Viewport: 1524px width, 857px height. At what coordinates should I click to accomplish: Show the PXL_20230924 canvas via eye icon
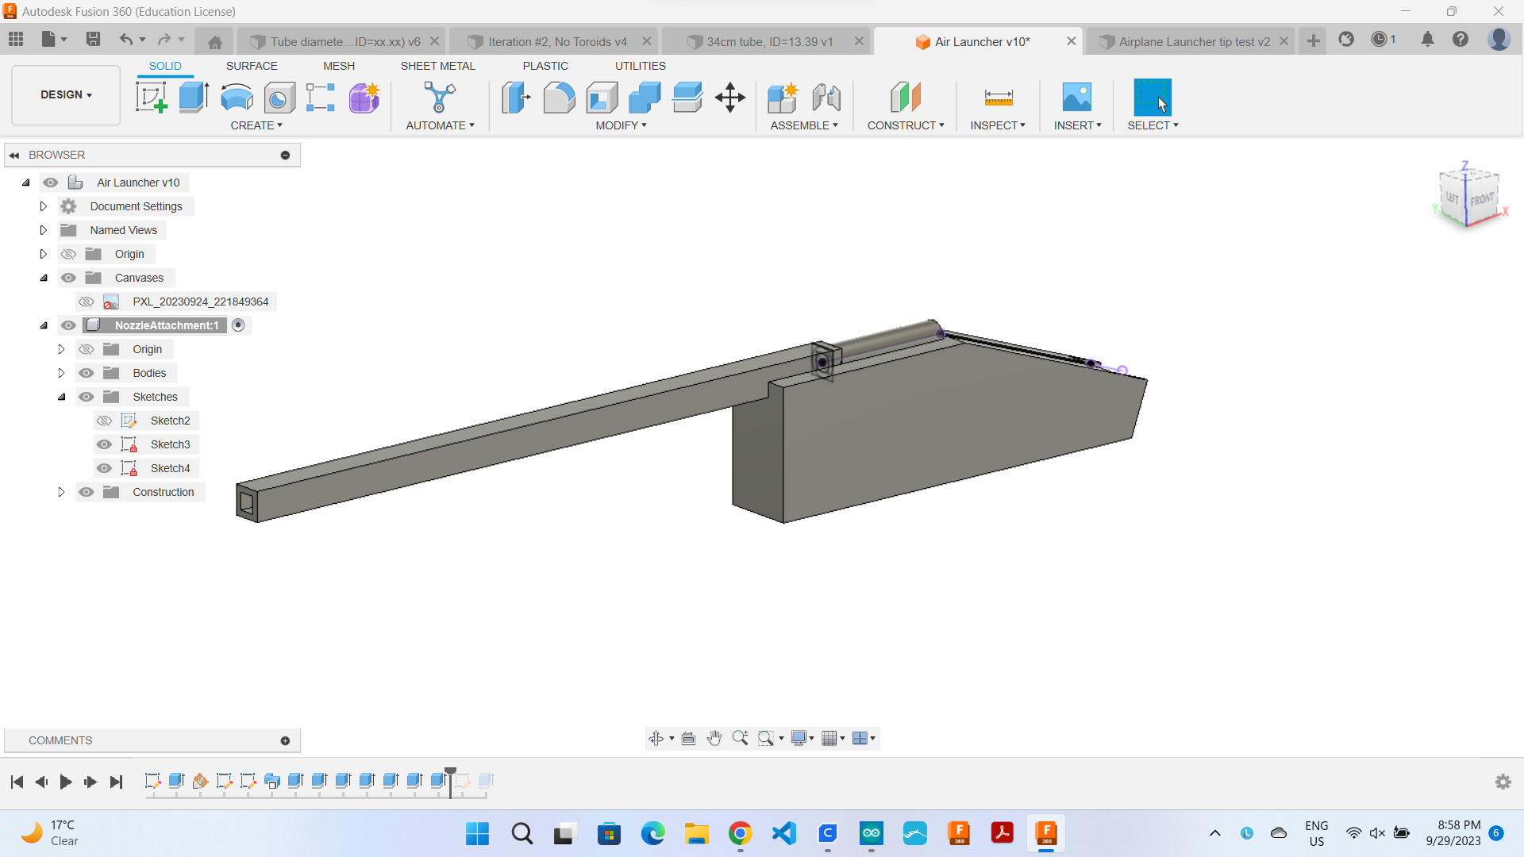[x=87, y=302]
